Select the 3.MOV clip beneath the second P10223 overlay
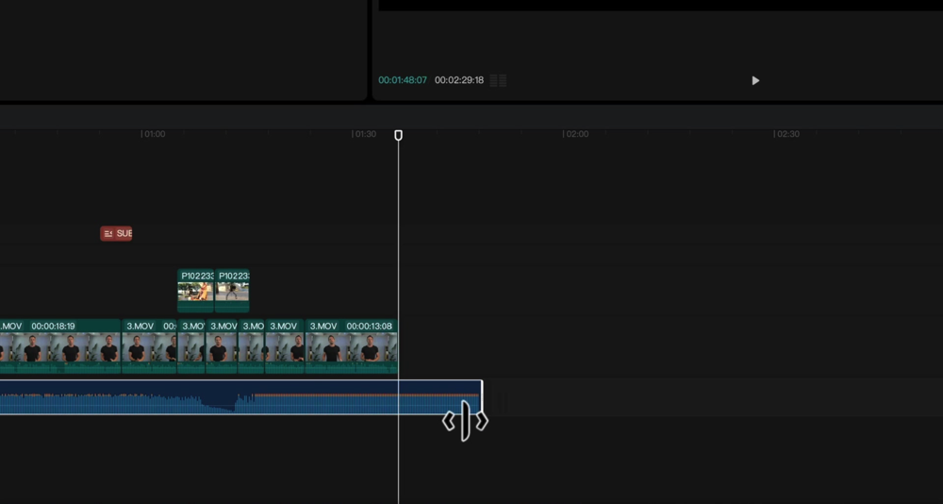Image resolution: width=943 pixels, height=504 pixels. tap(223, 347)
